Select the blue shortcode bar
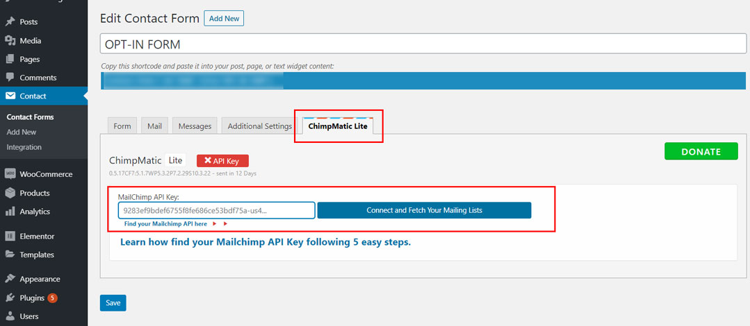The image size is (750, 326). click(x=423, y=80)
